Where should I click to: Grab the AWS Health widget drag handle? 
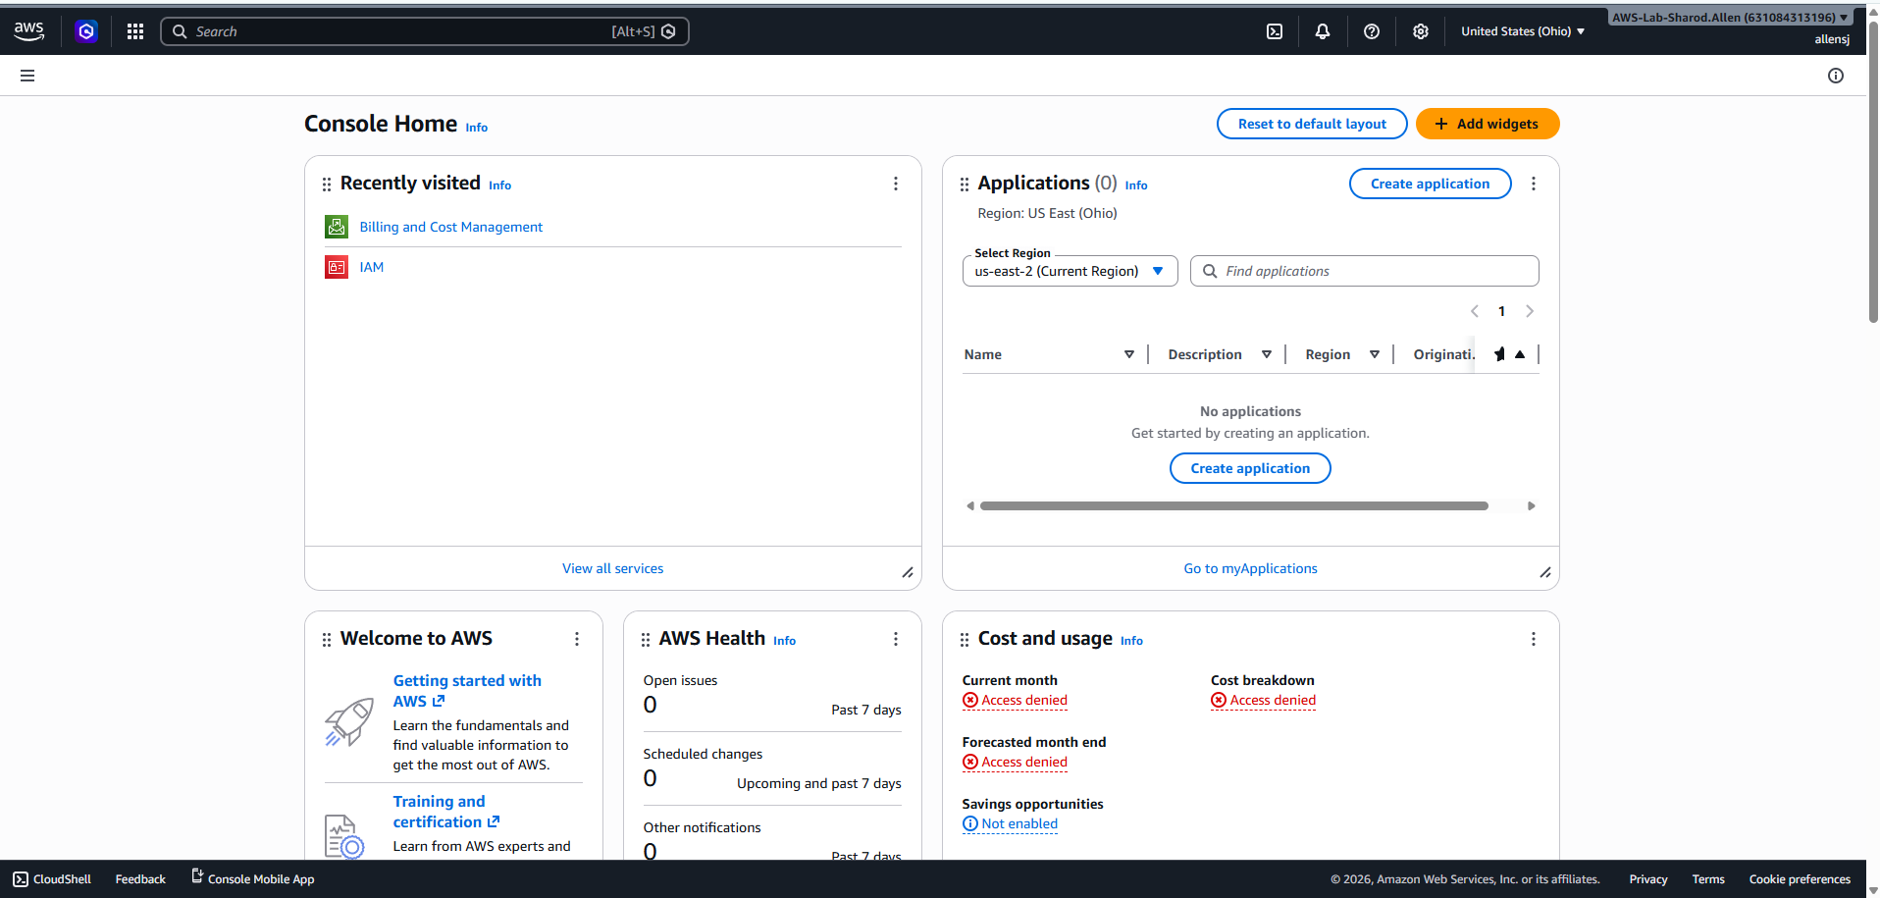pyautogui.click(x=646, y=640)
